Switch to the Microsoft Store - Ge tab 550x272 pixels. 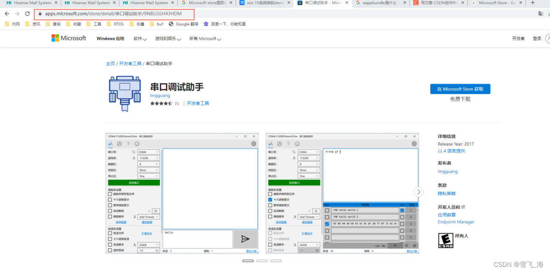[497, 3]
